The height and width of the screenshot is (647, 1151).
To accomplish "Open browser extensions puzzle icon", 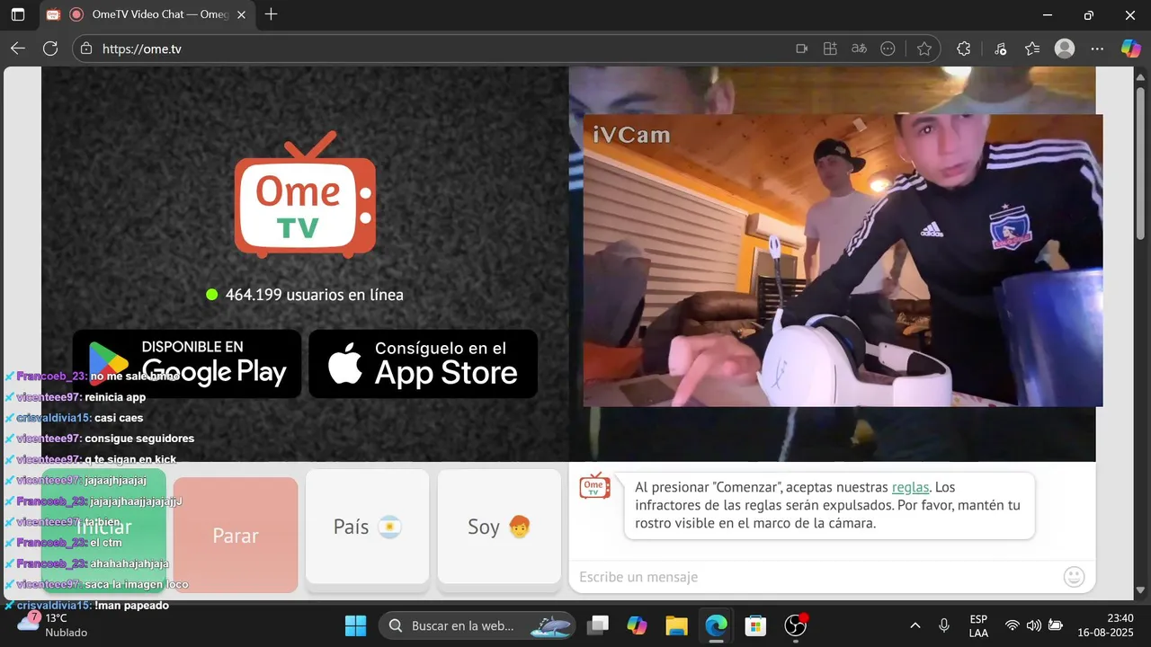I will click(x=963, y=49).
